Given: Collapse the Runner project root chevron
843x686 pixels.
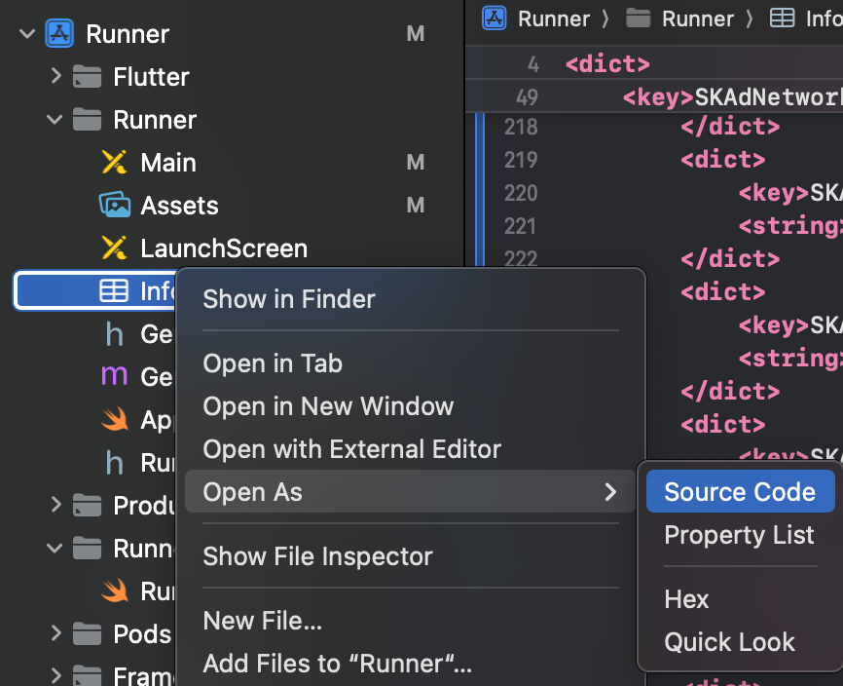Looking at the screenshot, I should (27, 34).
